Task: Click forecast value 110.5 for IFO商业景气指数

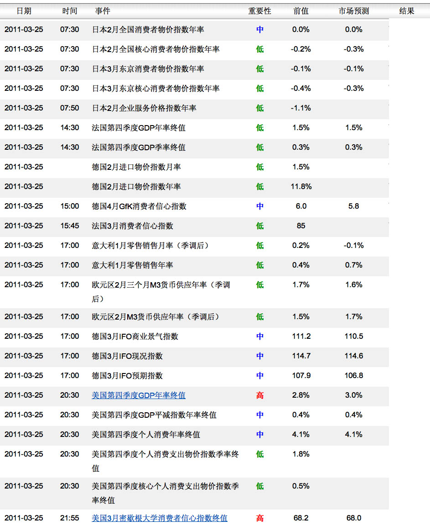Action: 353,336
